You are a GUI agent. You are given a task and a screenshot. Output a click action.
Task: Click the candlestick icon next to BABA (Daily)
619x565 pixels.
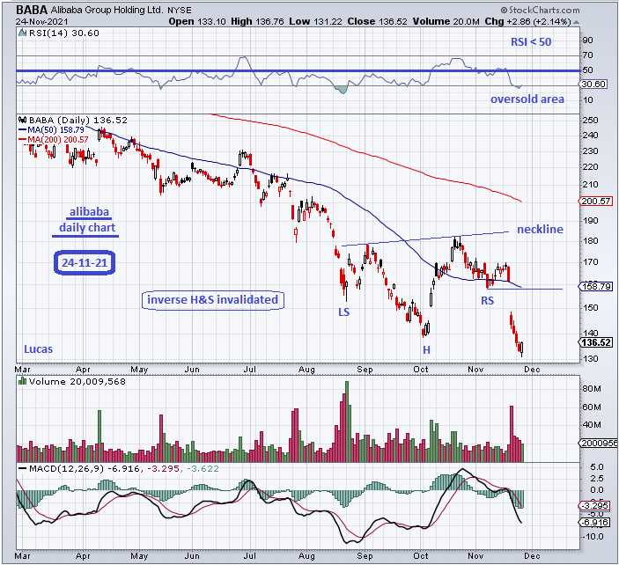coord(23,120)
